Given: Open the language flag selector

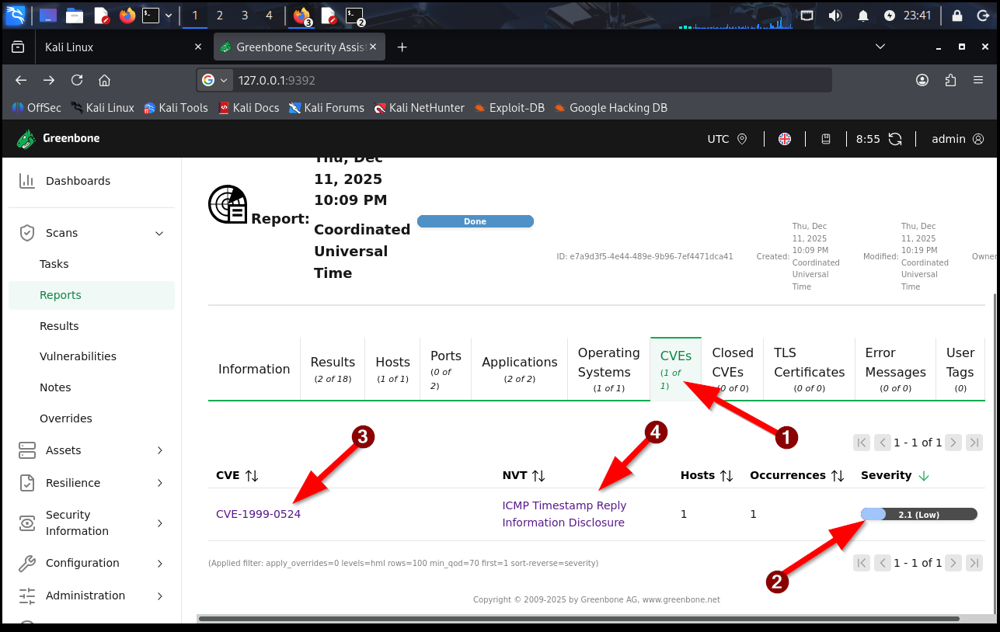Looking at the screenshot, I should click(x=785, y=139).
